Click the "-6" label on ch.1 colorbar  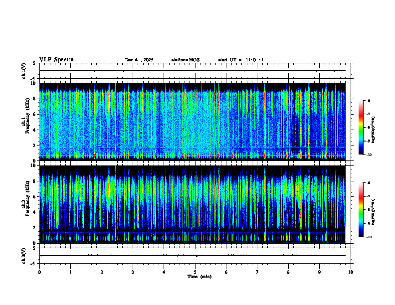coord(368,100)
